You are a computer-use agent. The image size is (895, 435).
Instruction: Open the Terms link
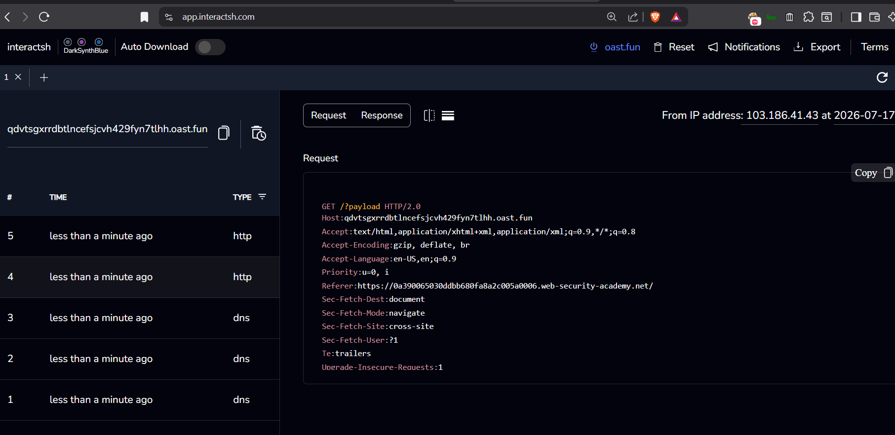tap(874, 47)
